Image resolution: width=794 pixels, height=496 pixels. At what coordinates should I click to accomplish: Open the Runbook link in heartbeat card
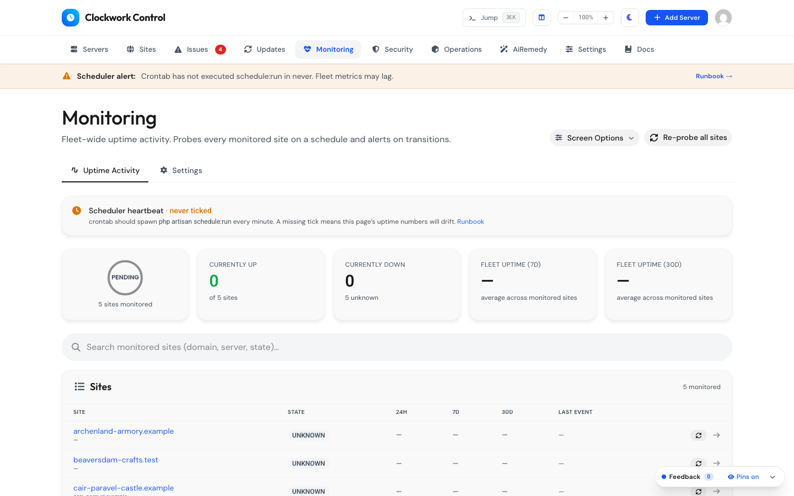pos(470,222)
